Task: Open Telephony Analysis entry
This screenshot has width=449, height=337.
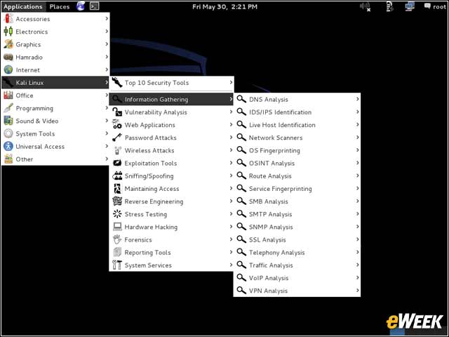Action: tap(297, 252)
